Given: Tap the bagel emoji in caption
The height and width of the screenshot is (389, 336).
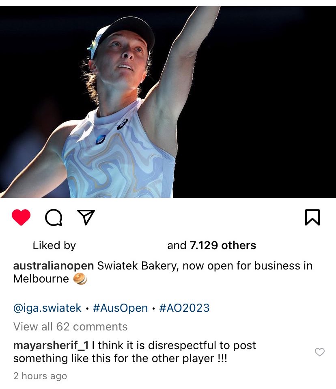Looking at the screenshot, I should 80,279.
